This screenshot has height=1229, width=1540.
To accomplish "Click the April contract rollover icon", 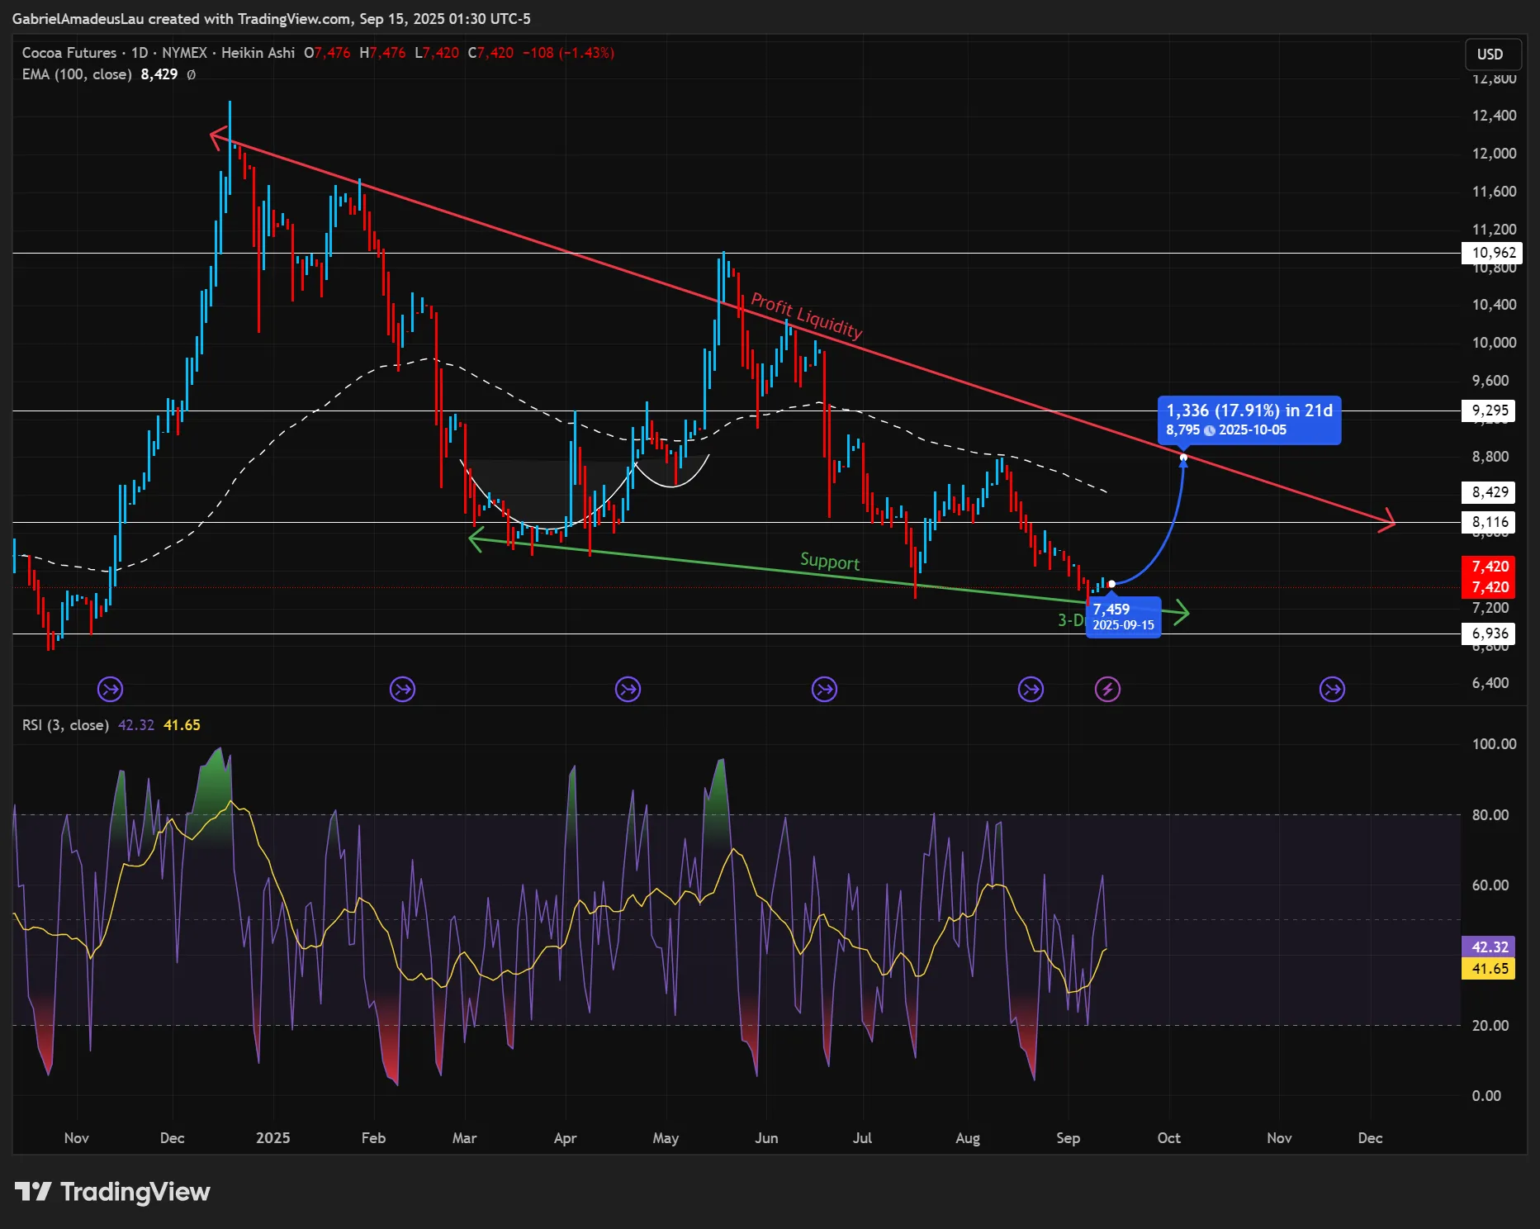I will coord(628,689).
